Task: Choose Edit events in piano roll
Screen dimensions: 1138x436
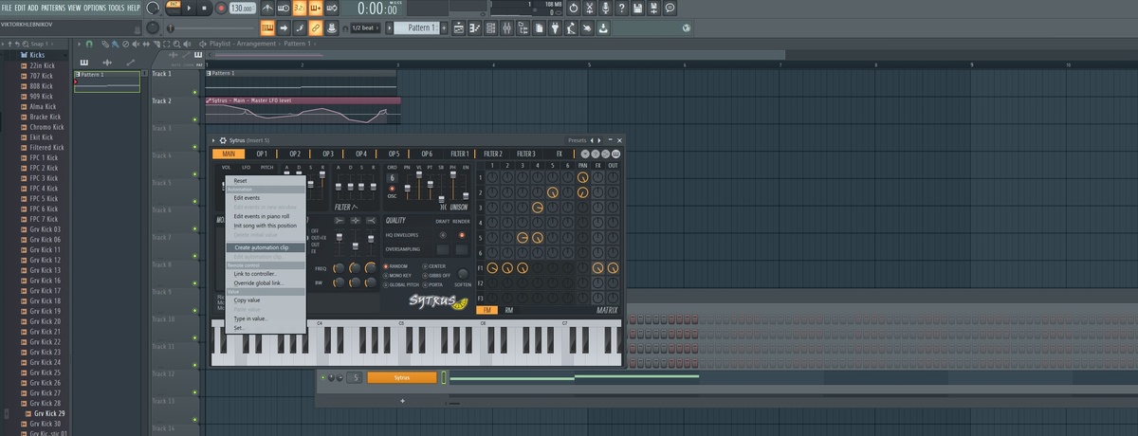Action: point(265,216)
